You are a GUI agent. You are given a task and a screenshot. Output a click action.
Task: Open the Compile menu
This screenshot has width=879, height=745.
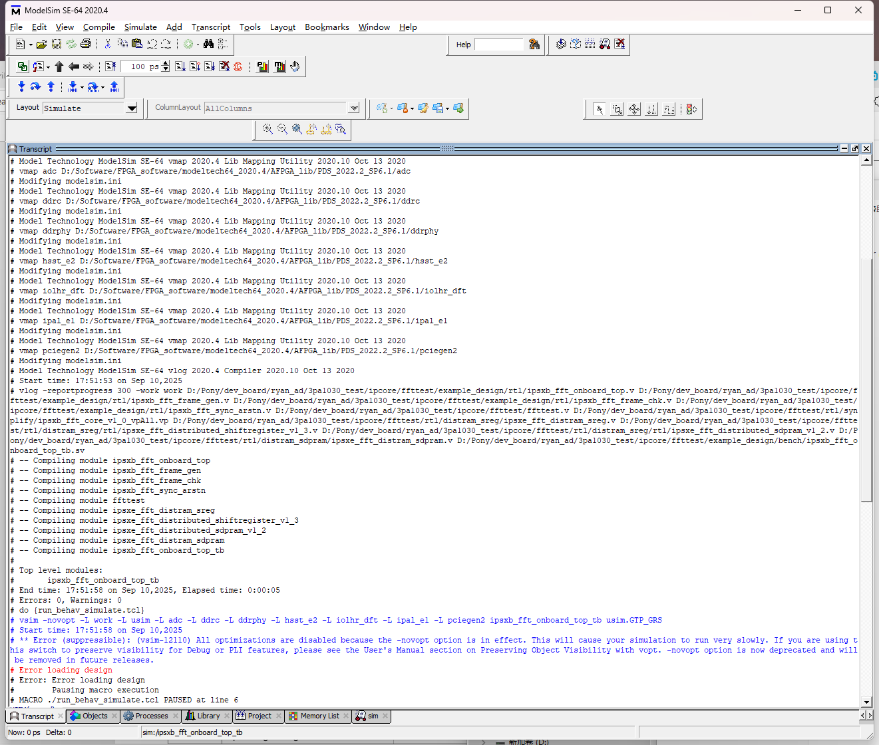(99, 27)
